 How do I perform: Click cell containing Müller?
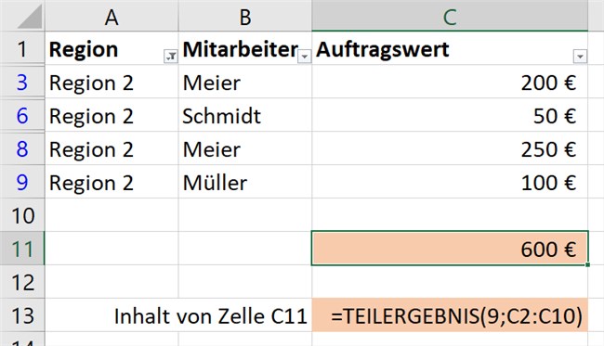(245, 182)
